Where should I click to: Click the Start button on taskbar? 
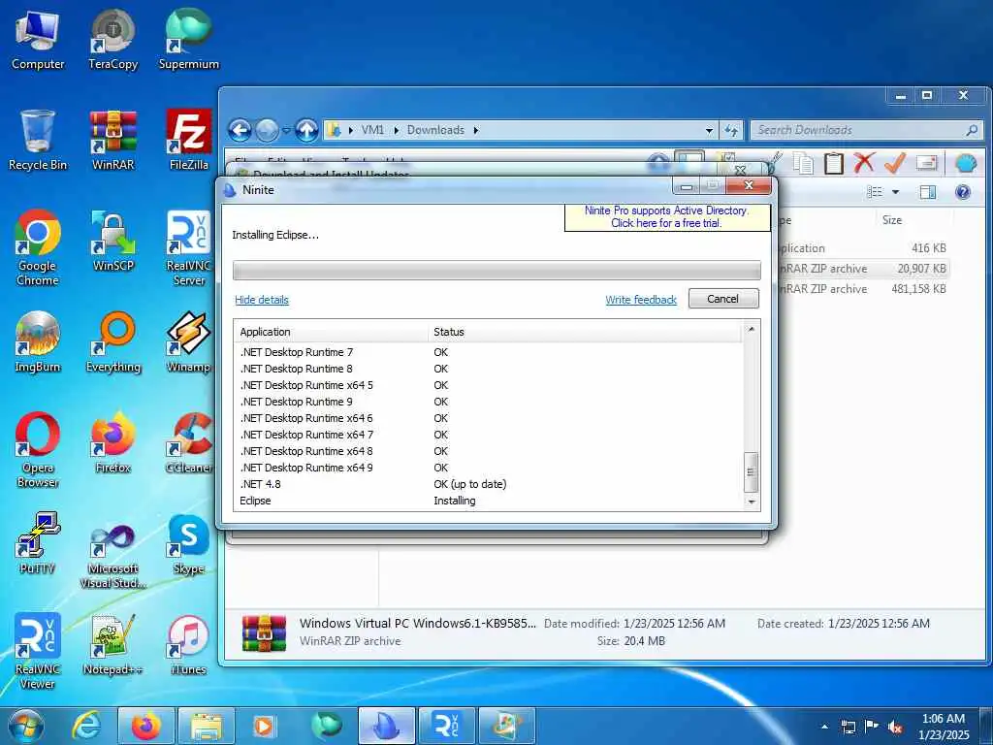pos(26,726)
